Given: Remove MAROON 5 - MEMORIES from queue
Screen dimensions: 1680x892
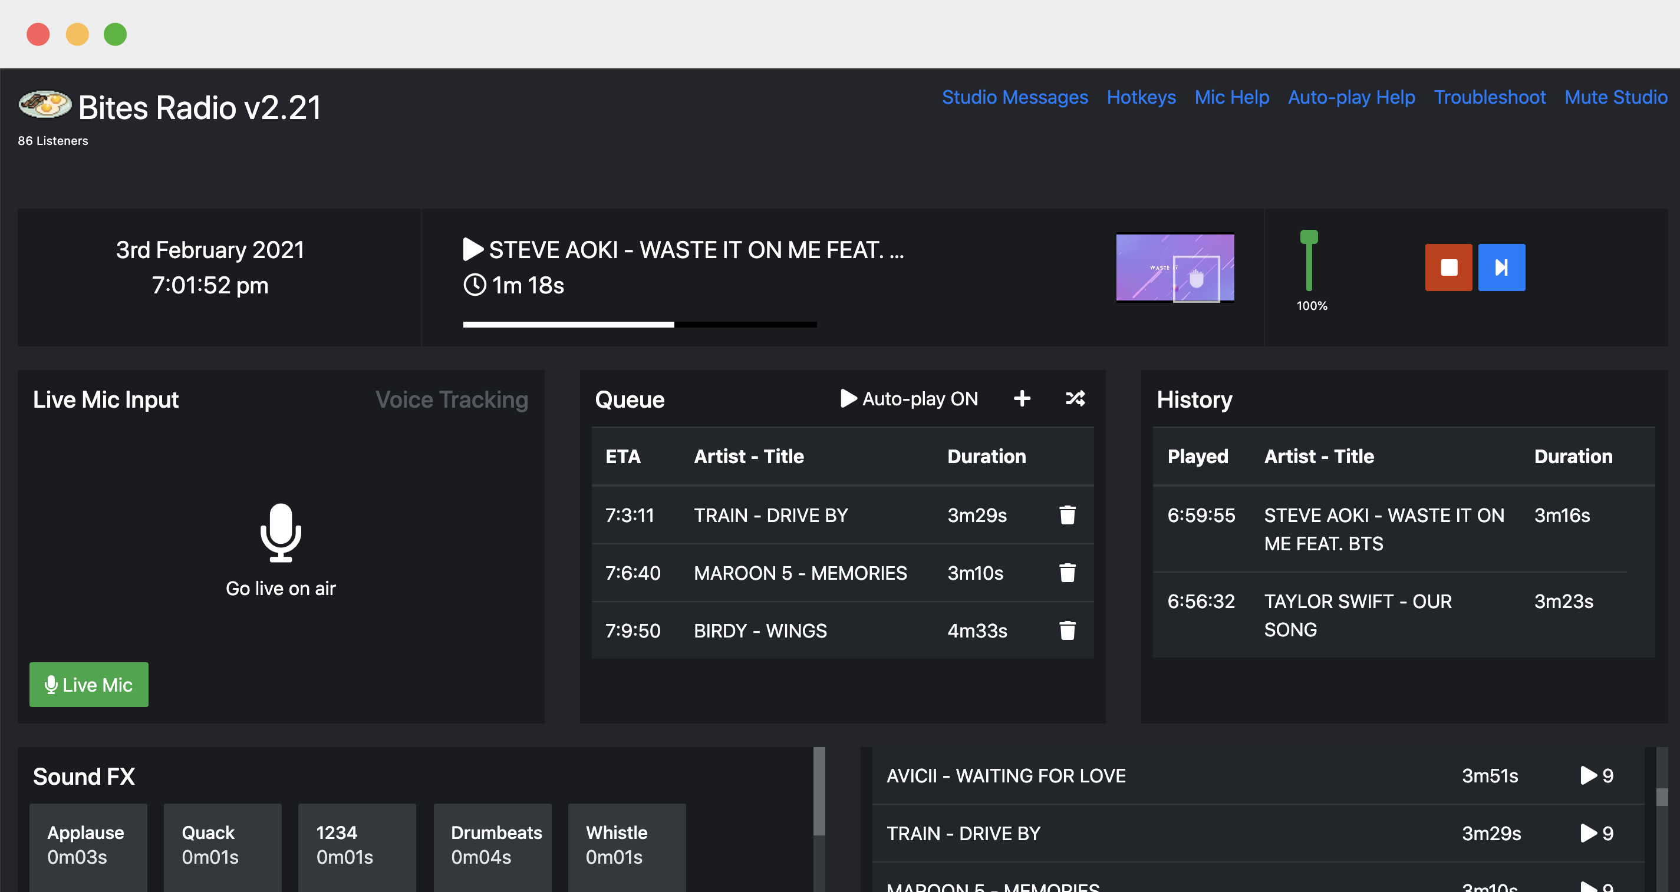Looking at the screenshot, I should coord(1067,573).
